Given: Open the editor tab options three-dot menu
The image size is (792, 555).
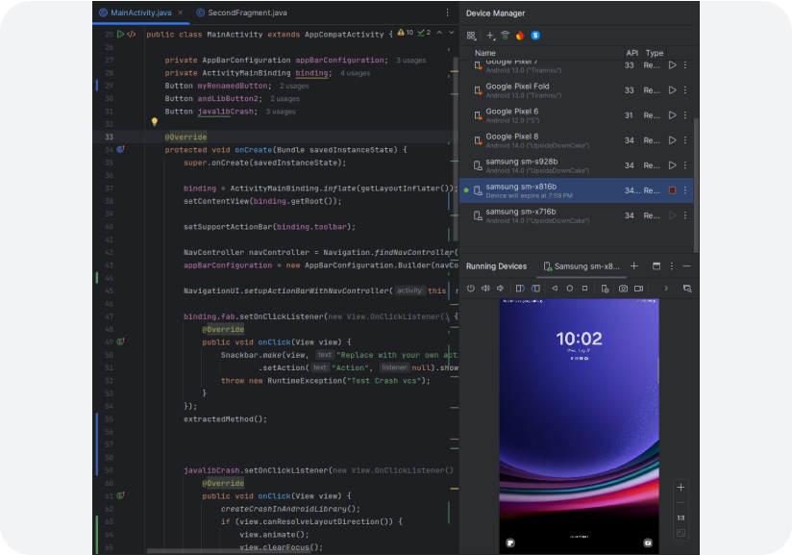Looking at the screenshot, I should pos(445,12).
